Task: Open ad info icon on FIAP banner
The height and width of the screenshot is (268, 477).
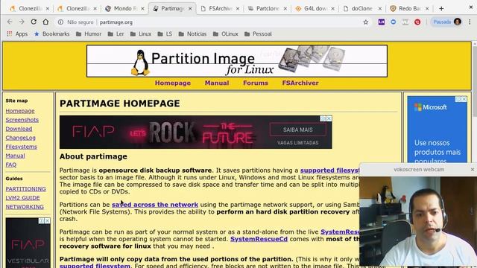Action: coord(323,118)
